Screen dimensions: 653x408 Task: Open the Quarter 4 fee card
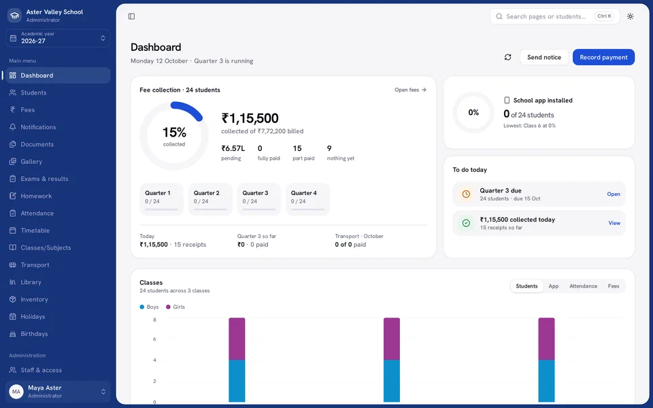coord(307,199)
